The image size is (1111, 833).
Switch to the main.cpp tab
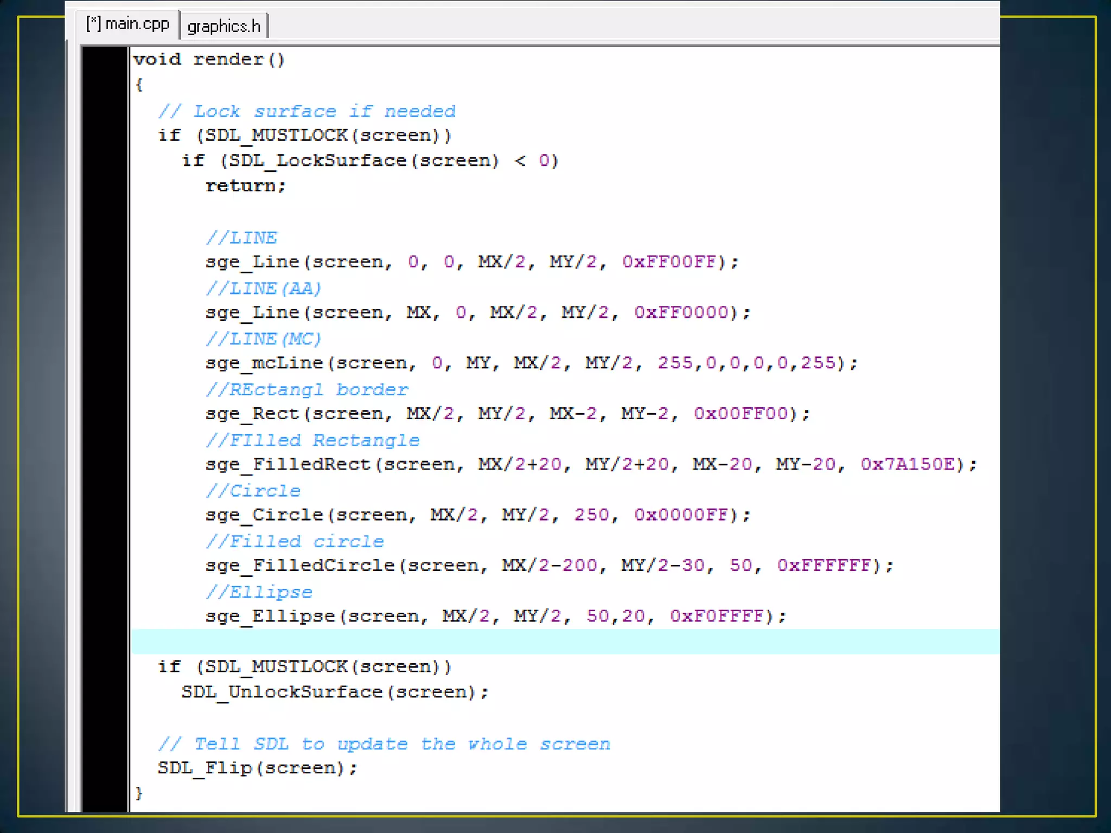point(128,24)
